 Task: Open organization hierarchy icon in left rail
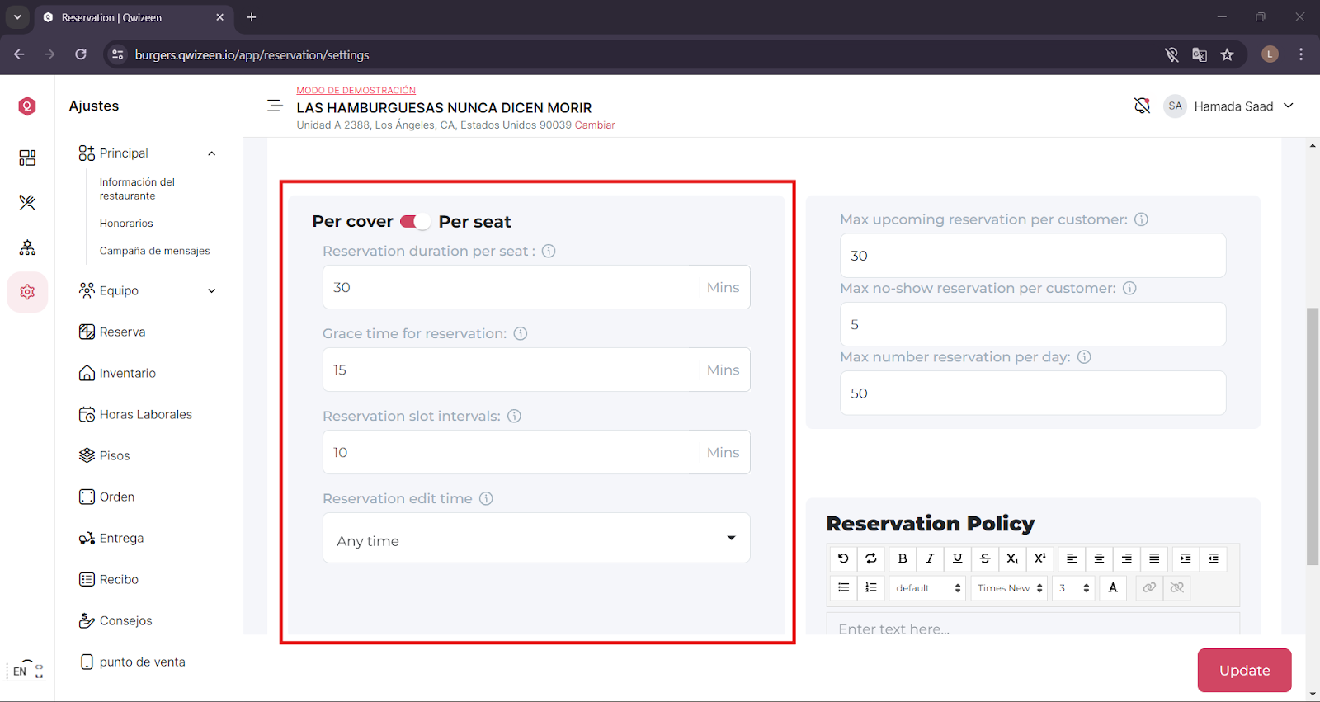27,247
